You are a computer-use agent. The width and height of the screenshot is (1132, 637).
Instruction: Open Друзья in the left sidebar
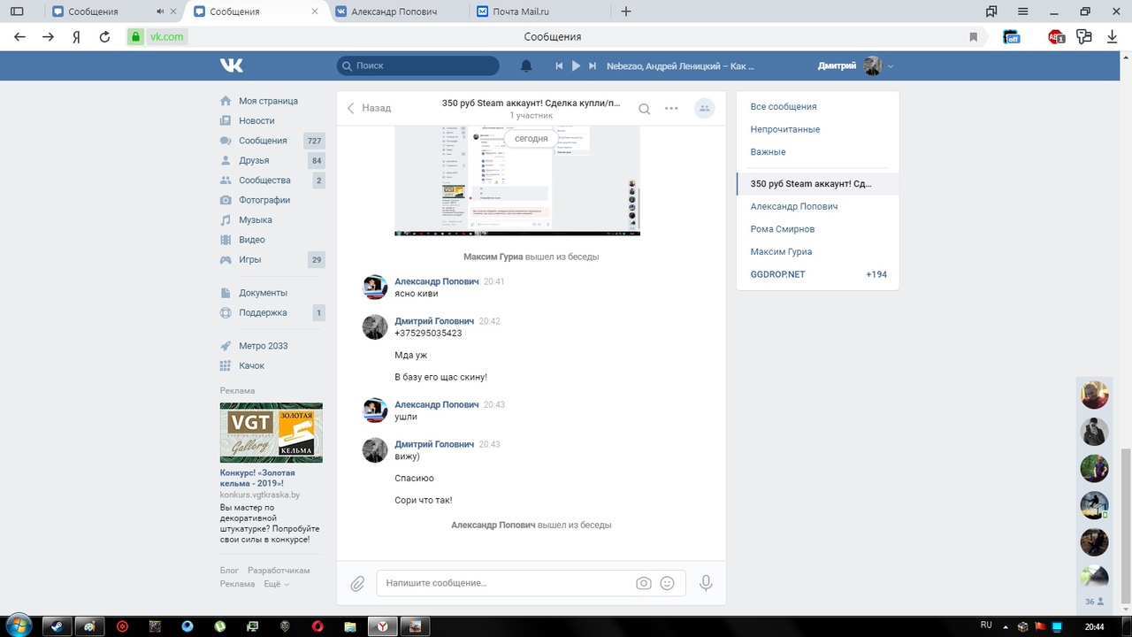pos(254,160)
